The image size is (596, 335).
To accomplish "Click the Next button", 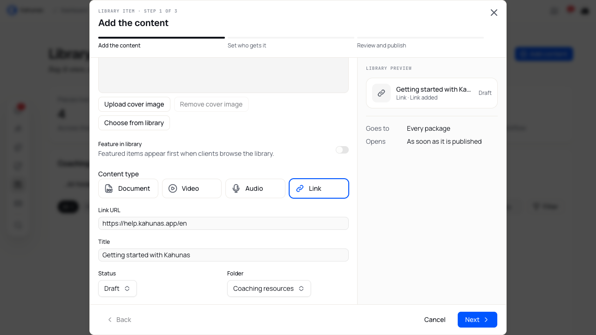I will coord(477,320).
